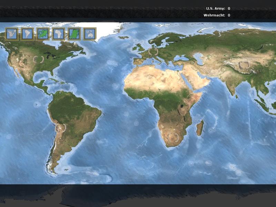Screen dimensions: 276x207
Task: Click the laurel wreath marker over central Europe
Action: [x=153, y=52]
